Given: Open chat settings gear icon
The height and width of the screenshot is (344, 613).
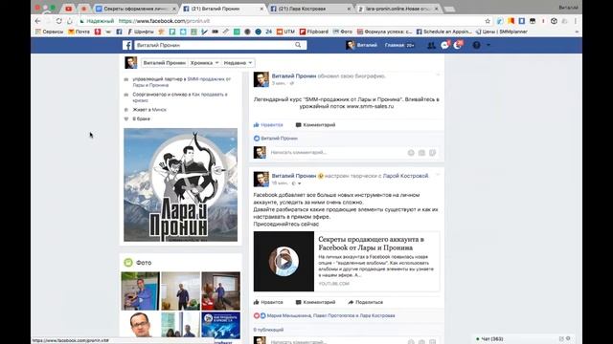Looking at the screenshot, I should click(x=568, y=339).
